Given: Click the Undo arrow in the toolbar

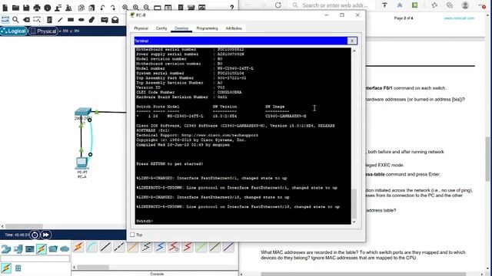Looking at the screenshot, I should coord(102,8).
